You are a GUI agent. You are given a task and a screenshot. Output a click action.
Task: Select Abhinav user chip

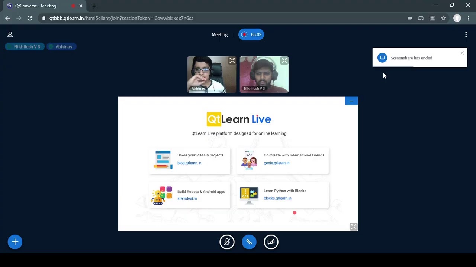pos(61,47)
